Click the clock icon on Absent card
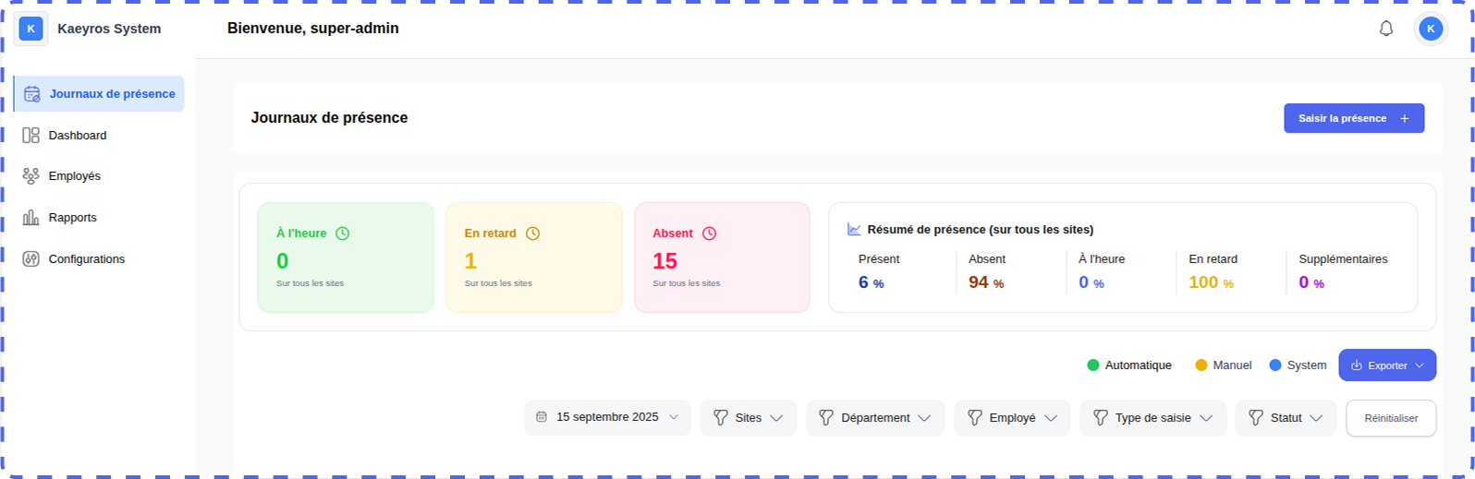 point(709,234)
